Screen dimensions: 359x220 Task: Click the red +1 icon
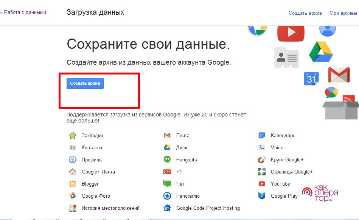(x=167, y=172)
